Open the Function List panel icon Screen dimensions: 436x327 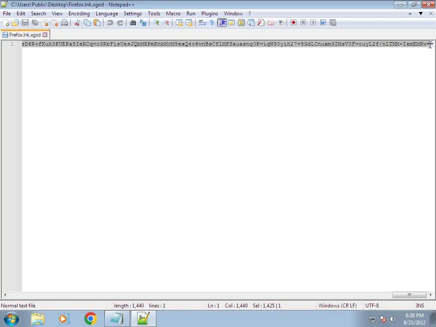pyautogui.click(x=261, y=23)
